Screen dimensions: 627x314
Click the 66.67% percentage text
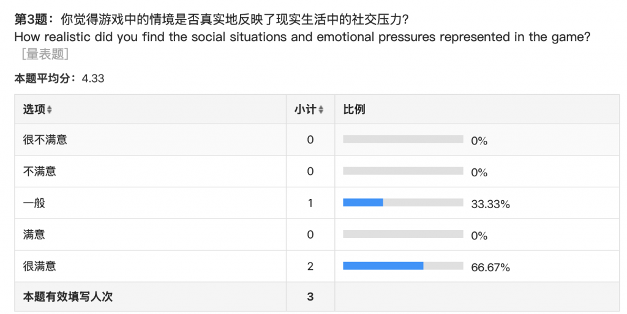pos(490,267)
